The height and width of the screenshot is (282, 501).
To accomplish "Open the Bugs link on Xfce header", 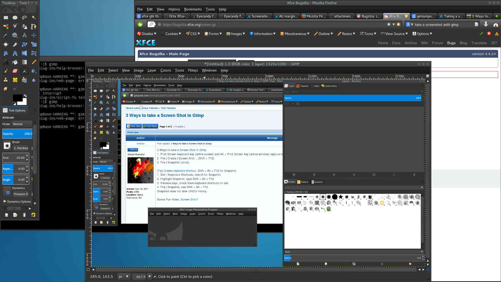I will click(451, 43).
